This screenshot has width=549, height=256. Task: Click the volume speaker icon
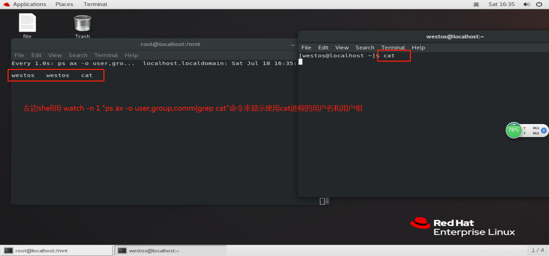click(527, 4)
